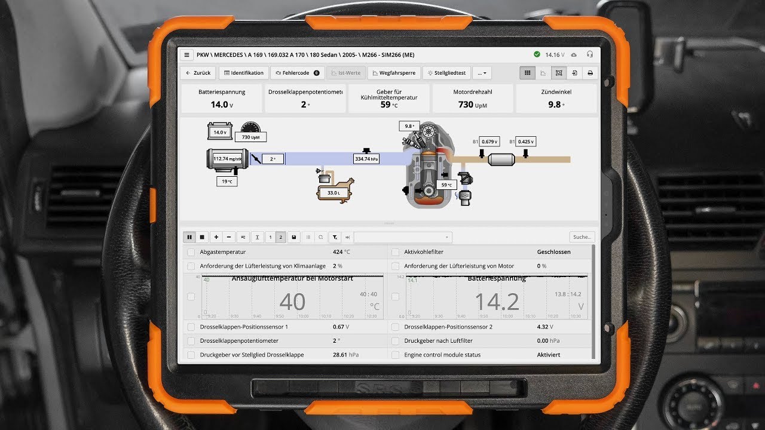Click the 19 °C intake temperature value
The height and width of the screenshot is (430, 765).
pos(227,181)
